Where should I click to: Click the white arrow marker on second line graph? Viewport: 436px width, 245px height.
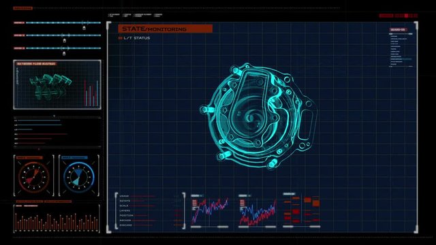pyautogui.click(x=243, y=208)
